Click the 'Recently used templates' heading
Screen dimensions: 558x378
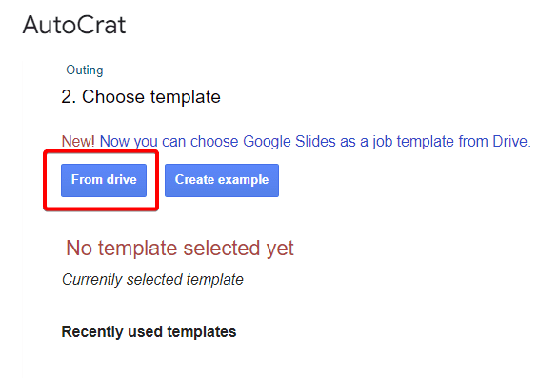(149, 331)
